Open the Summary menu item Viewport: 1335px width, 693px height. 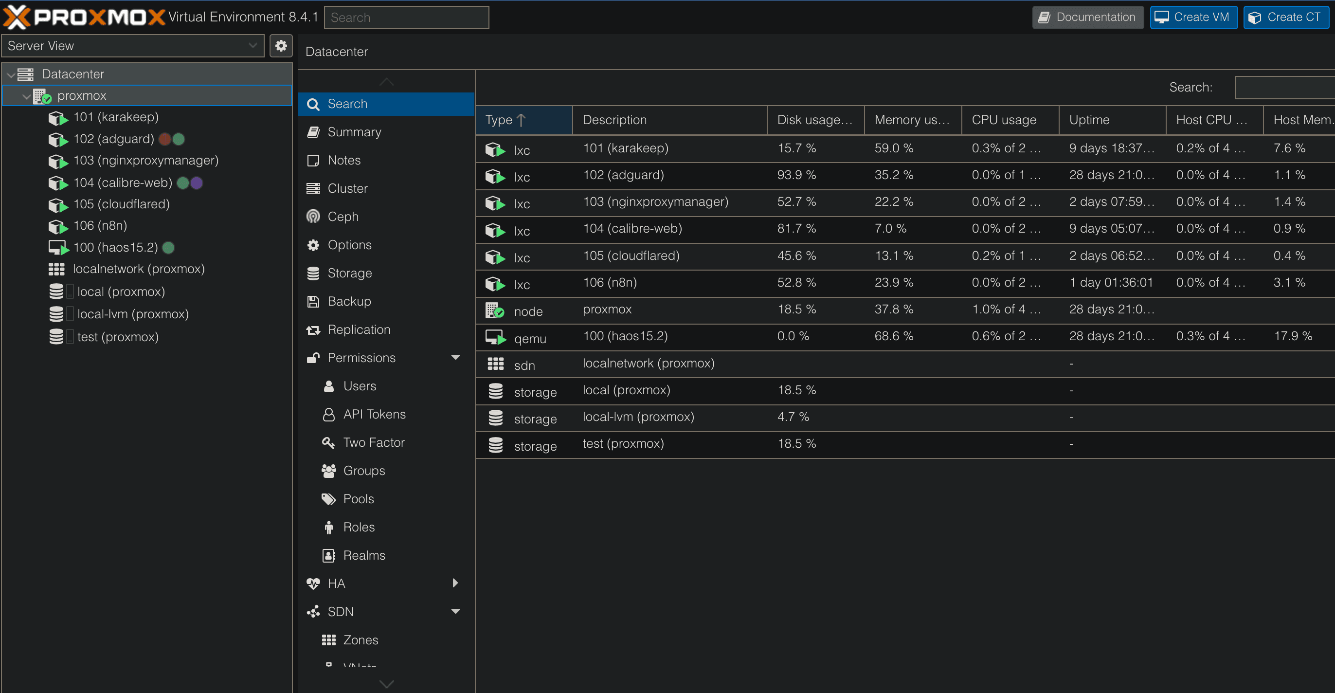tap(386, 132)
